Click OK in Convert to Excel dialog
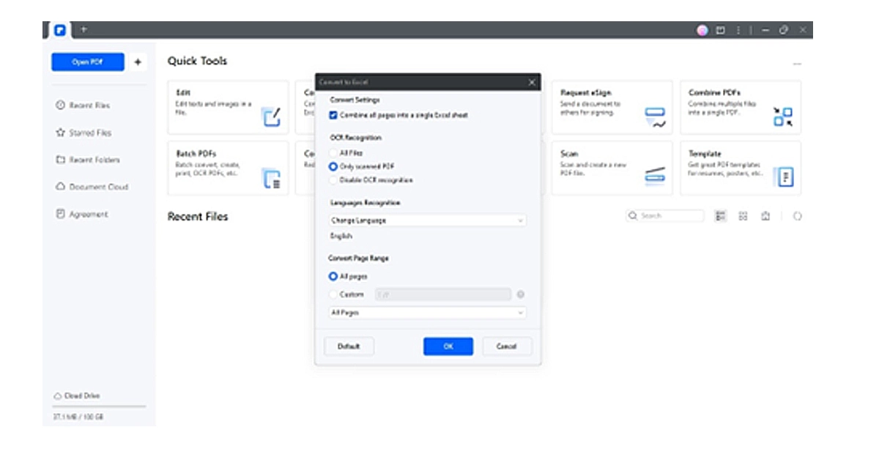Viewport: 879px width, 460px height. [x=448, y=346]
